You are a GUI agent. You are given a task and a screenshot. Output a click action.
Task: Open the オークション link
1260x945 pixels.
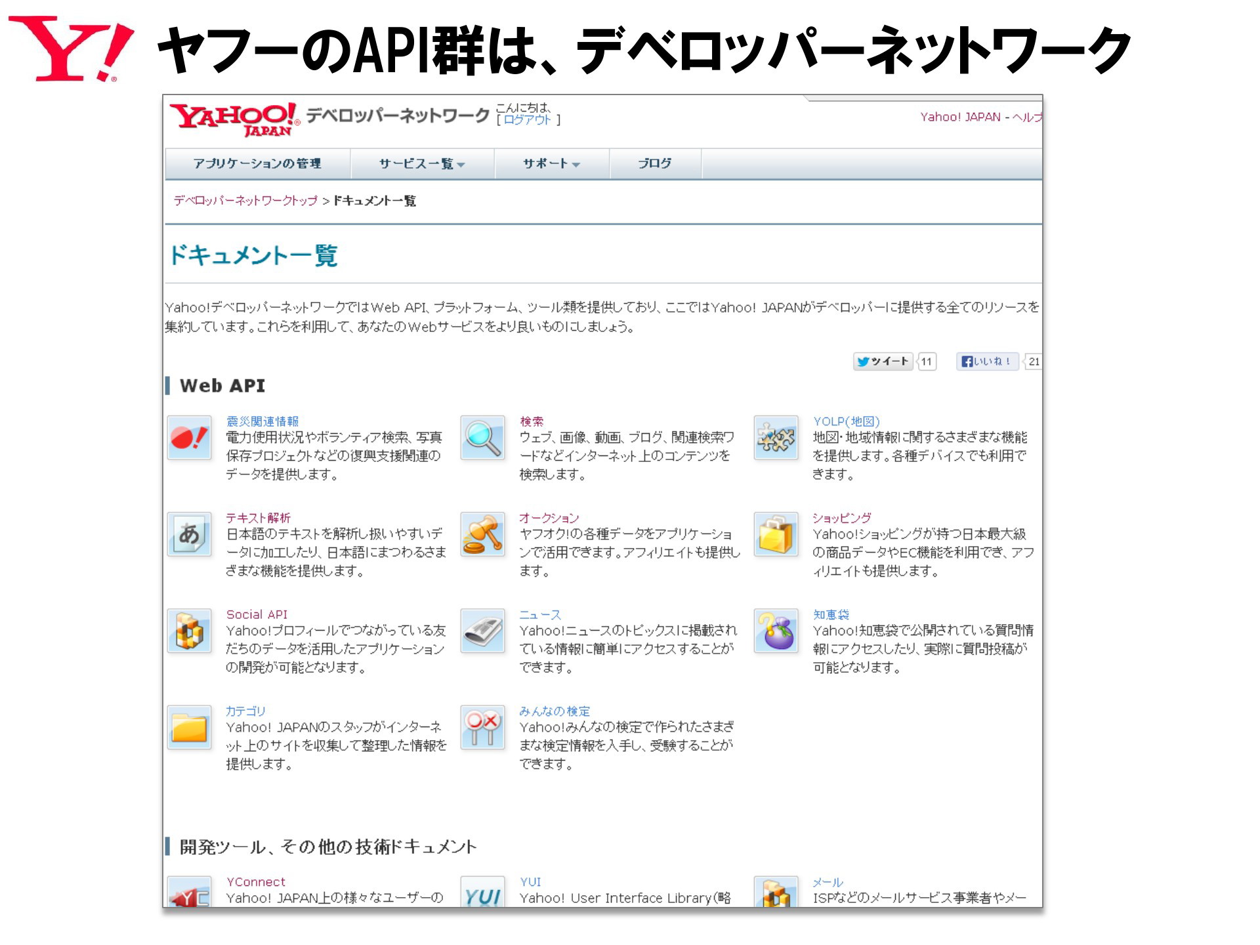point(549,518)
